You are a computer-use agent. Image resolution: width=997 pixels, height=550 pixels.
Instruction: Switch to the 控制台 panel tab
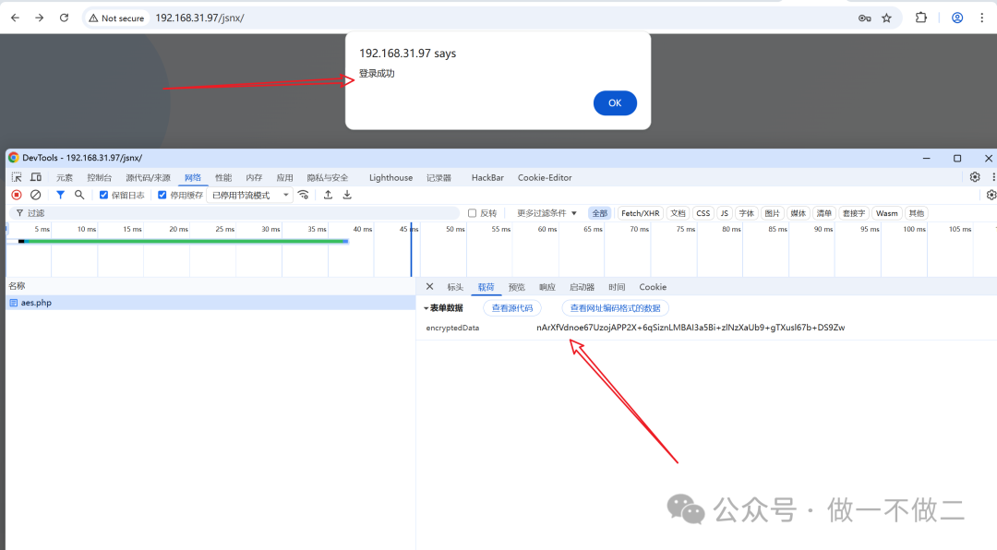click(x=99, y=178)
